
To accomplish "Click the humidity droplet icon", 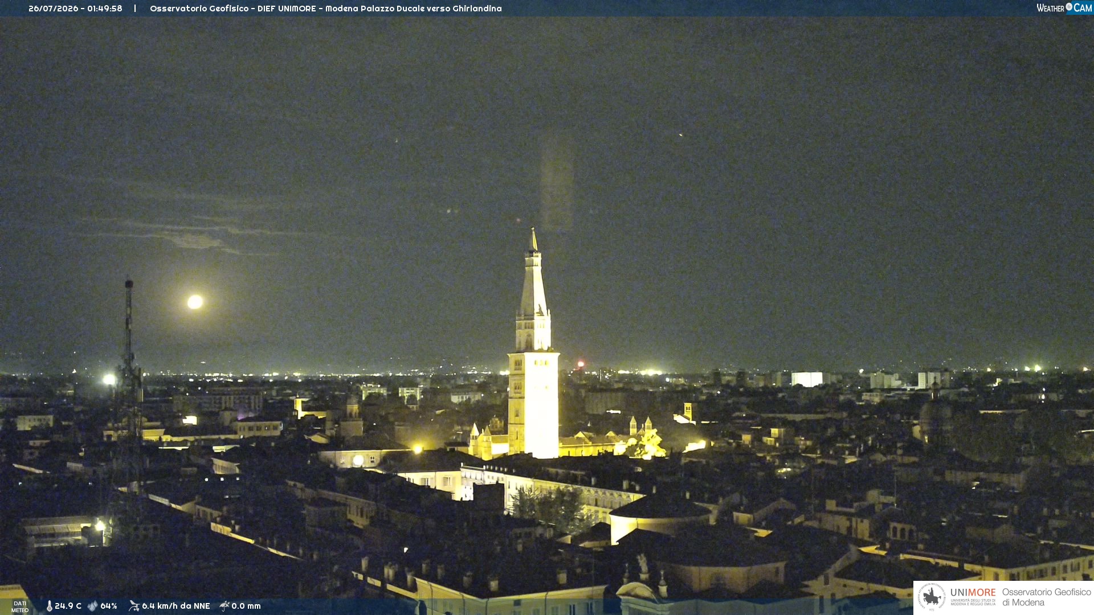I will click(92, 606).
